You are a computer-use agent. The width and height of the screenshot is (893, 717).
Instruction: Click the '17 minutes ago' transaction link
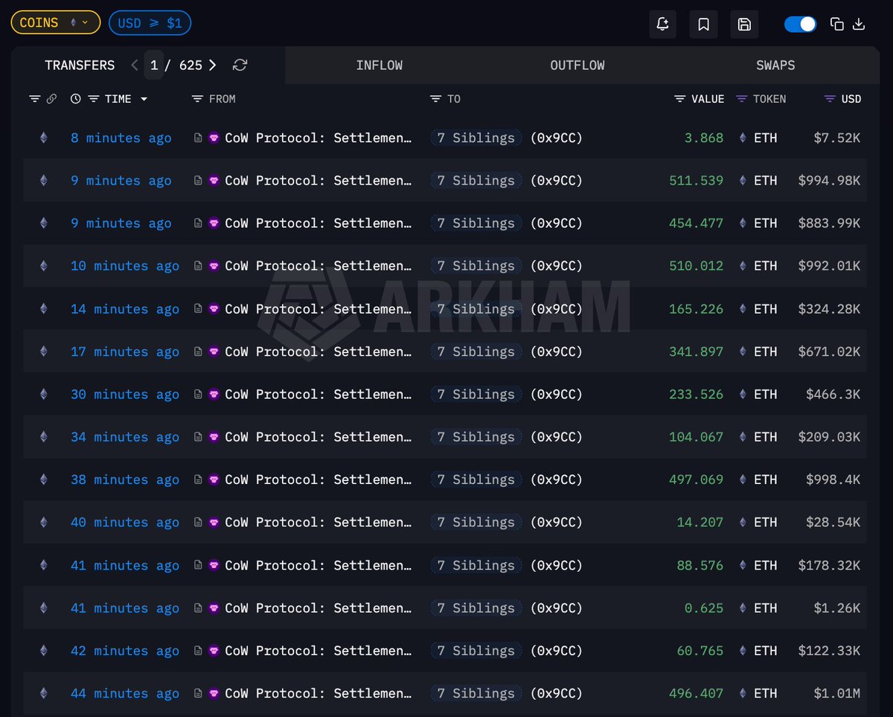click(x=125, y=351)
